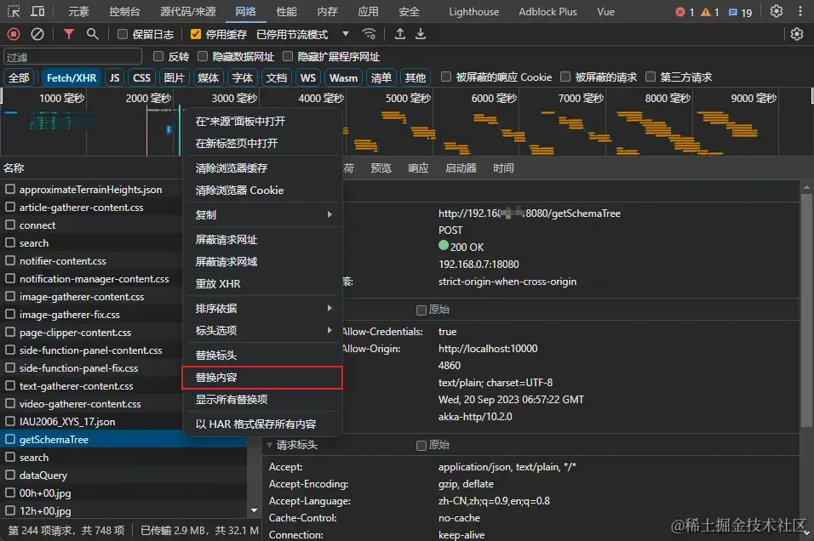Collapse the 请求标头 section triangle

coord(269,445)
